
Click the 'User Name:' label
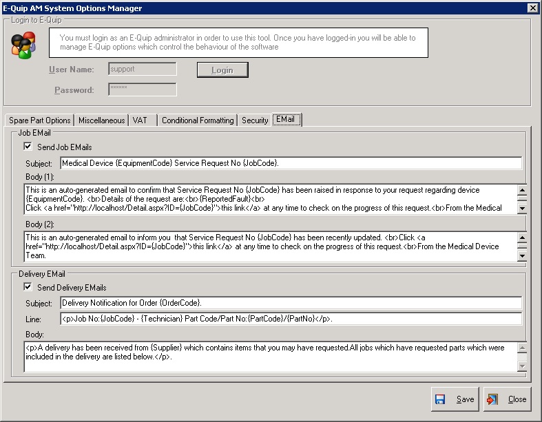click(x=71, y=70)
